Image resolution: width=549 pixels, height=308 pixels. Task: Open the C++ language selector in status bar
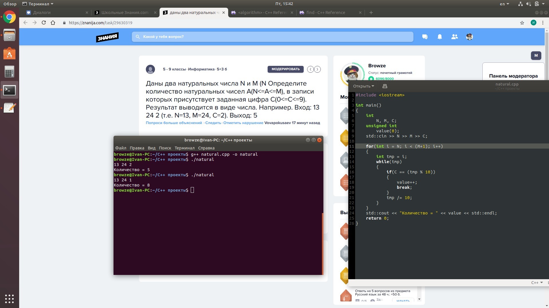(x=537, y=283)
